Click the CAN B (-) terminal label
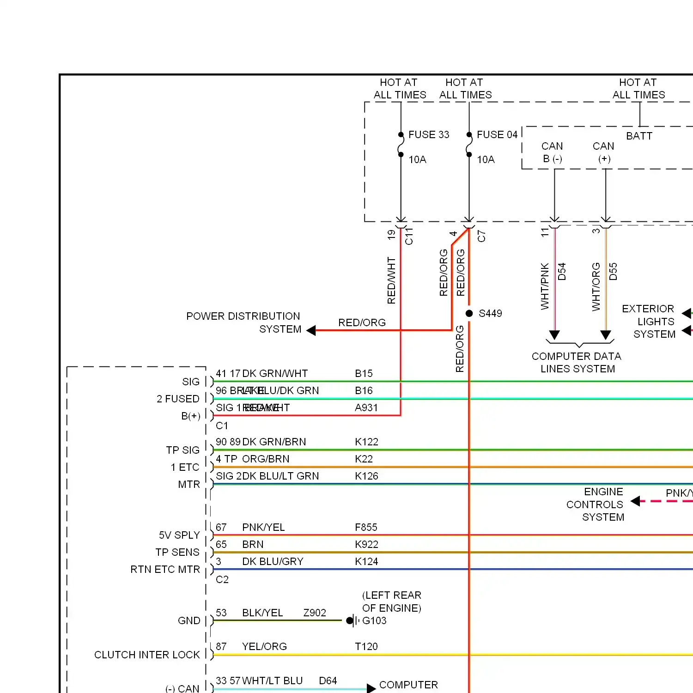This screenshot has height=693, width=693. click(x=552, y=152)
